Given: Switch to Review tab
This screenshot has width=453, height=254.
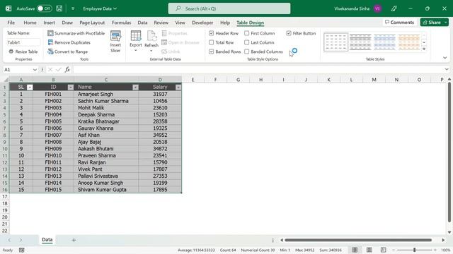Looking at the screenshot, I should pos(161,23).
